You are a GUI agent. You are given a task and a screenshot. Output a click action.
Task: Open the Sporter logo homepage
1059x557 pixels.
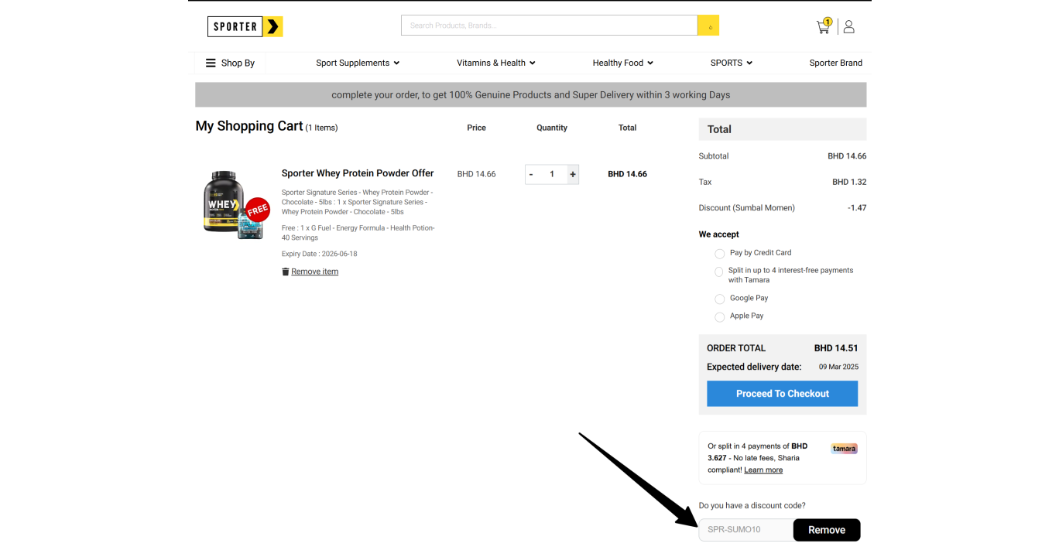[245, 26]
